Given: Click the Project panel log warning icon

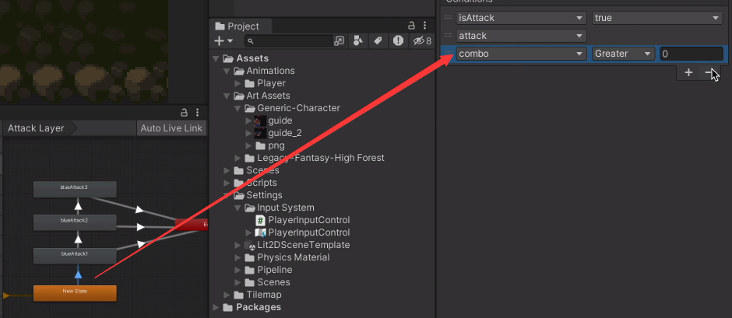Looking at the screenshot, I should (398, 41).
